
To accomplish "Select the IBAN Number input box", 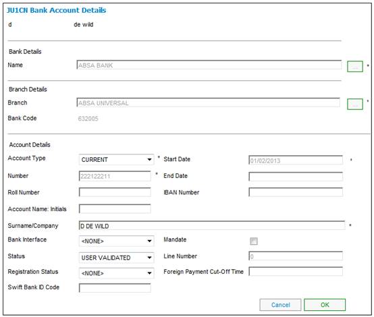I will (296, 192).
